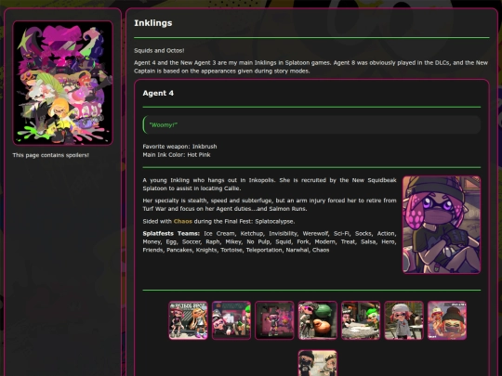Viewport: 502px width, 376px height.
Task: Click the Agent 4 portrait image
Action: tap(442, 225)
